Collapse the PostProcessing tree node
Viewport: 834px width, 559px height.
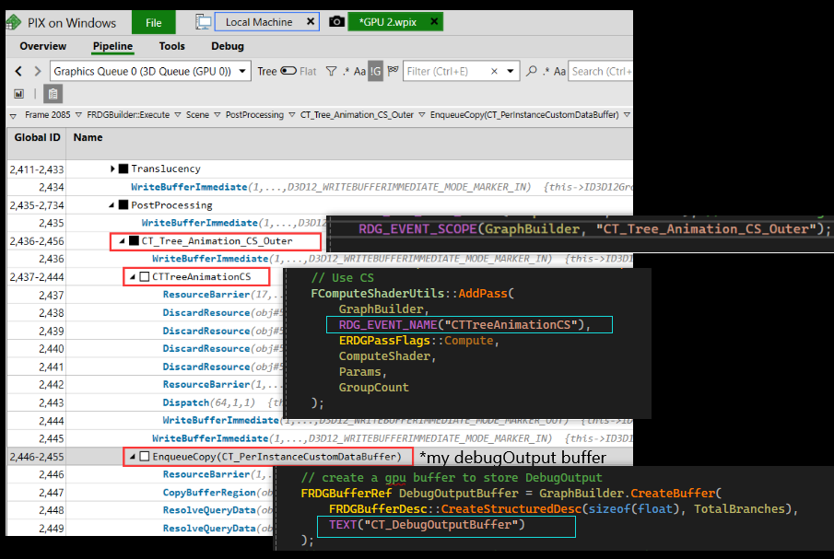click(x=112, y=205)
